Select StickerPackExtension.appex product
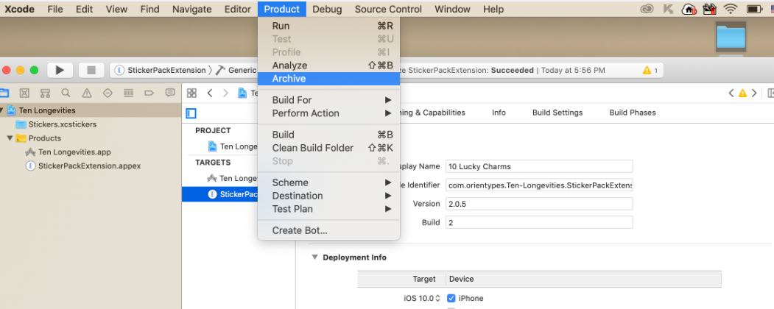 coord(89,166)
